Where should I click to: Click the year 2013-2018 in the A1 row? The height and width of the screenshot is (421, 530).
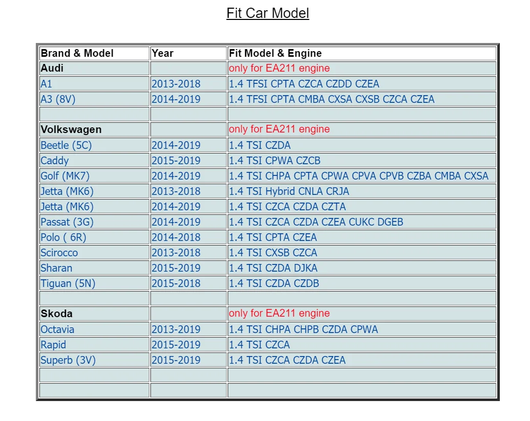(188, 83)
